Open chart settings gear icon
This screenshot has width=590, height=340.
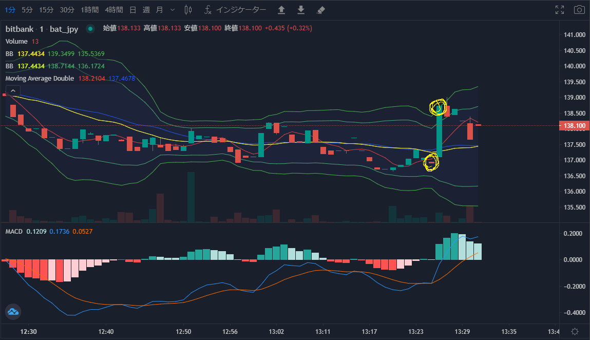point(575,332)
